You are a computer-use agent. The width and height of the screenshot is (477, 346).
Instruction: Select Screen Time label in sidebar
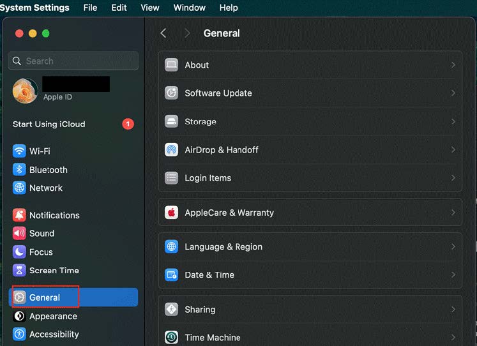click(54, 270)
